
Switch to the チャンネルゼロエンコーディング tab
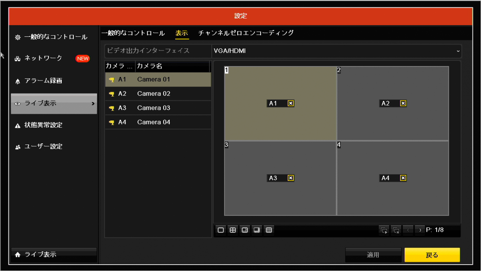click(246, 33)
